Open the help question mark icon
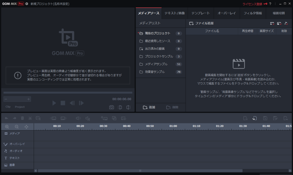 coord(270,4)
